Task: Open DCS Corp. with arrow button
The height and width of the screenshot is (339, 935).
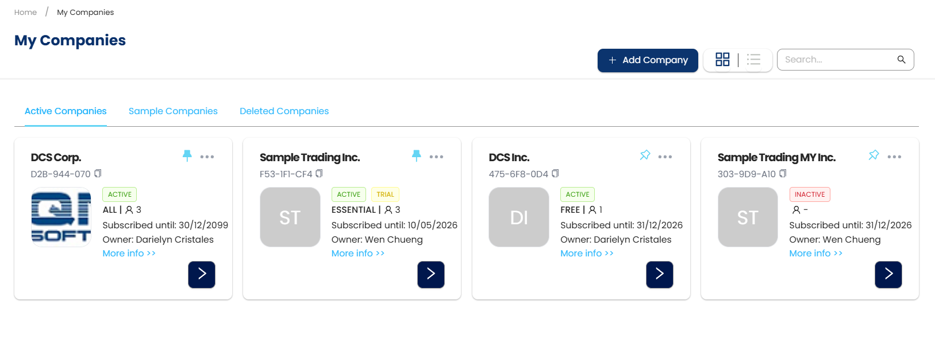Action: (202, 274)
